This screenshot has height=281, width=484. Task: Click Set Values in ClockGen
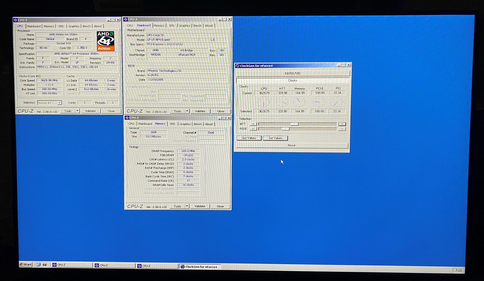point(275,138)
